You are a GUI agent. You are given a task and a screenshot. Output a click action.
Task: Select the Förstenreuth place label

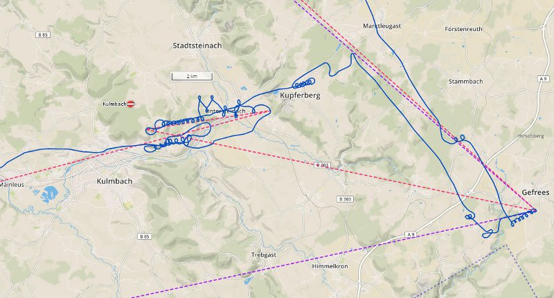(463, 29)
